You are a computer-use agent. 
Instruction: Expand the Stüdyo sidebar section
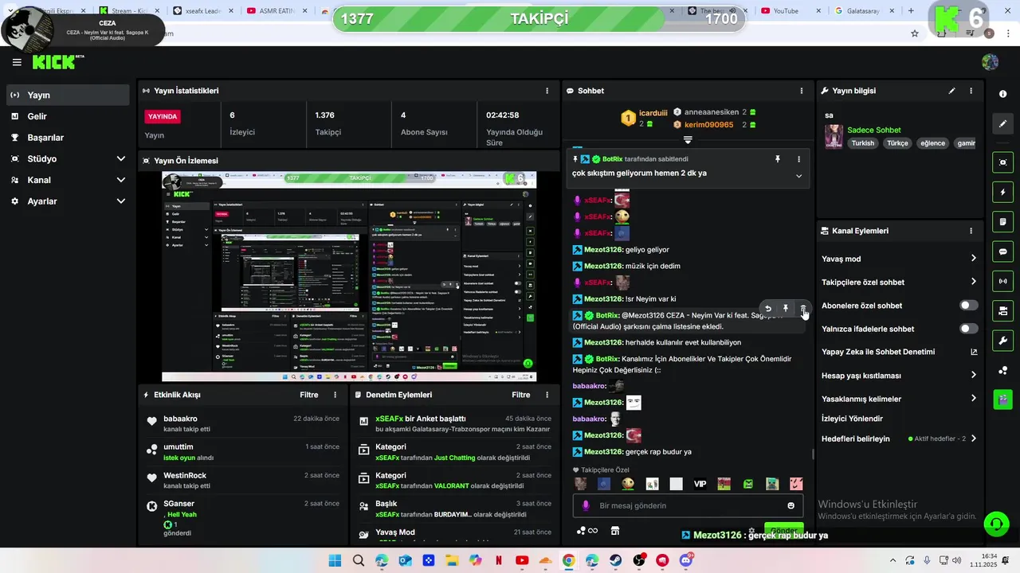(x=68, y=158)
